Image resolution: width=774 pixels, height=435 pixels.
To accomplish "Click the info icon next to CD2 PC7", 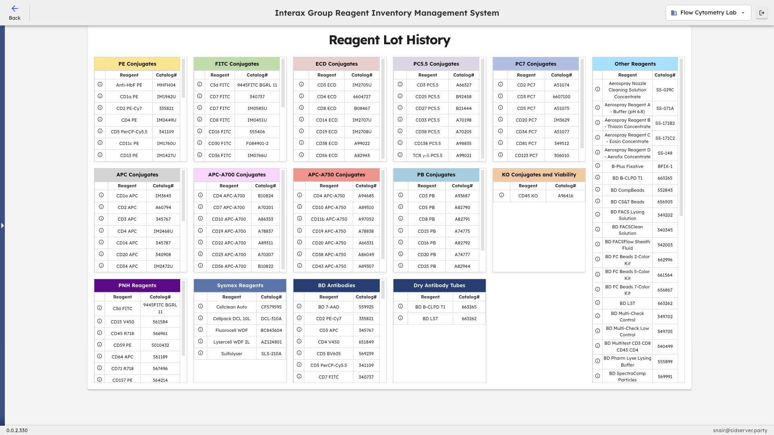I will 500,85.
